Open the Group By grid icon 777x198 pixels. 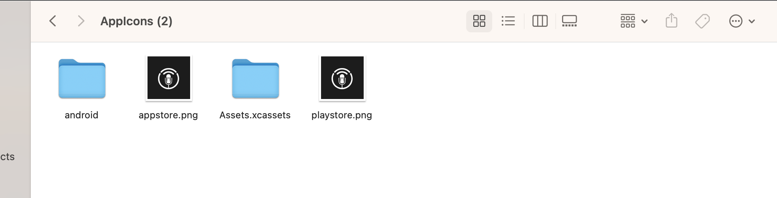pyautogui.click(x=628, y=21)
